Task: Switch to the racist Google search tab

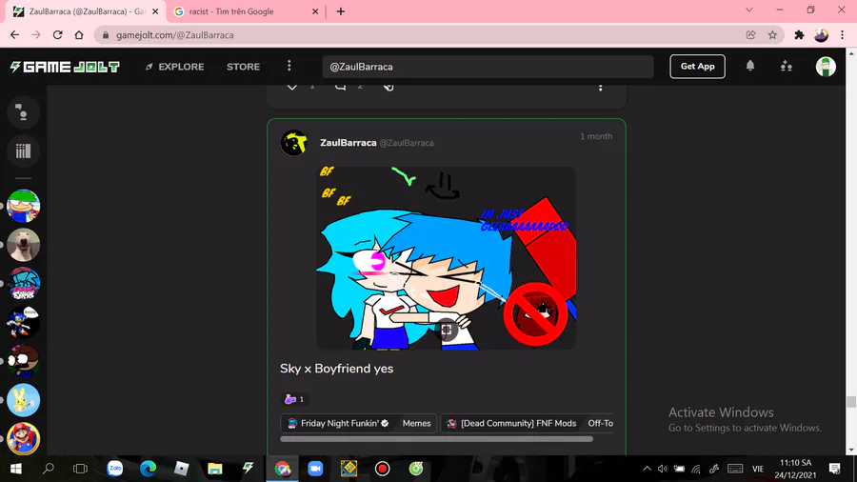Action: pyautogui.click(x=246, y=11)
